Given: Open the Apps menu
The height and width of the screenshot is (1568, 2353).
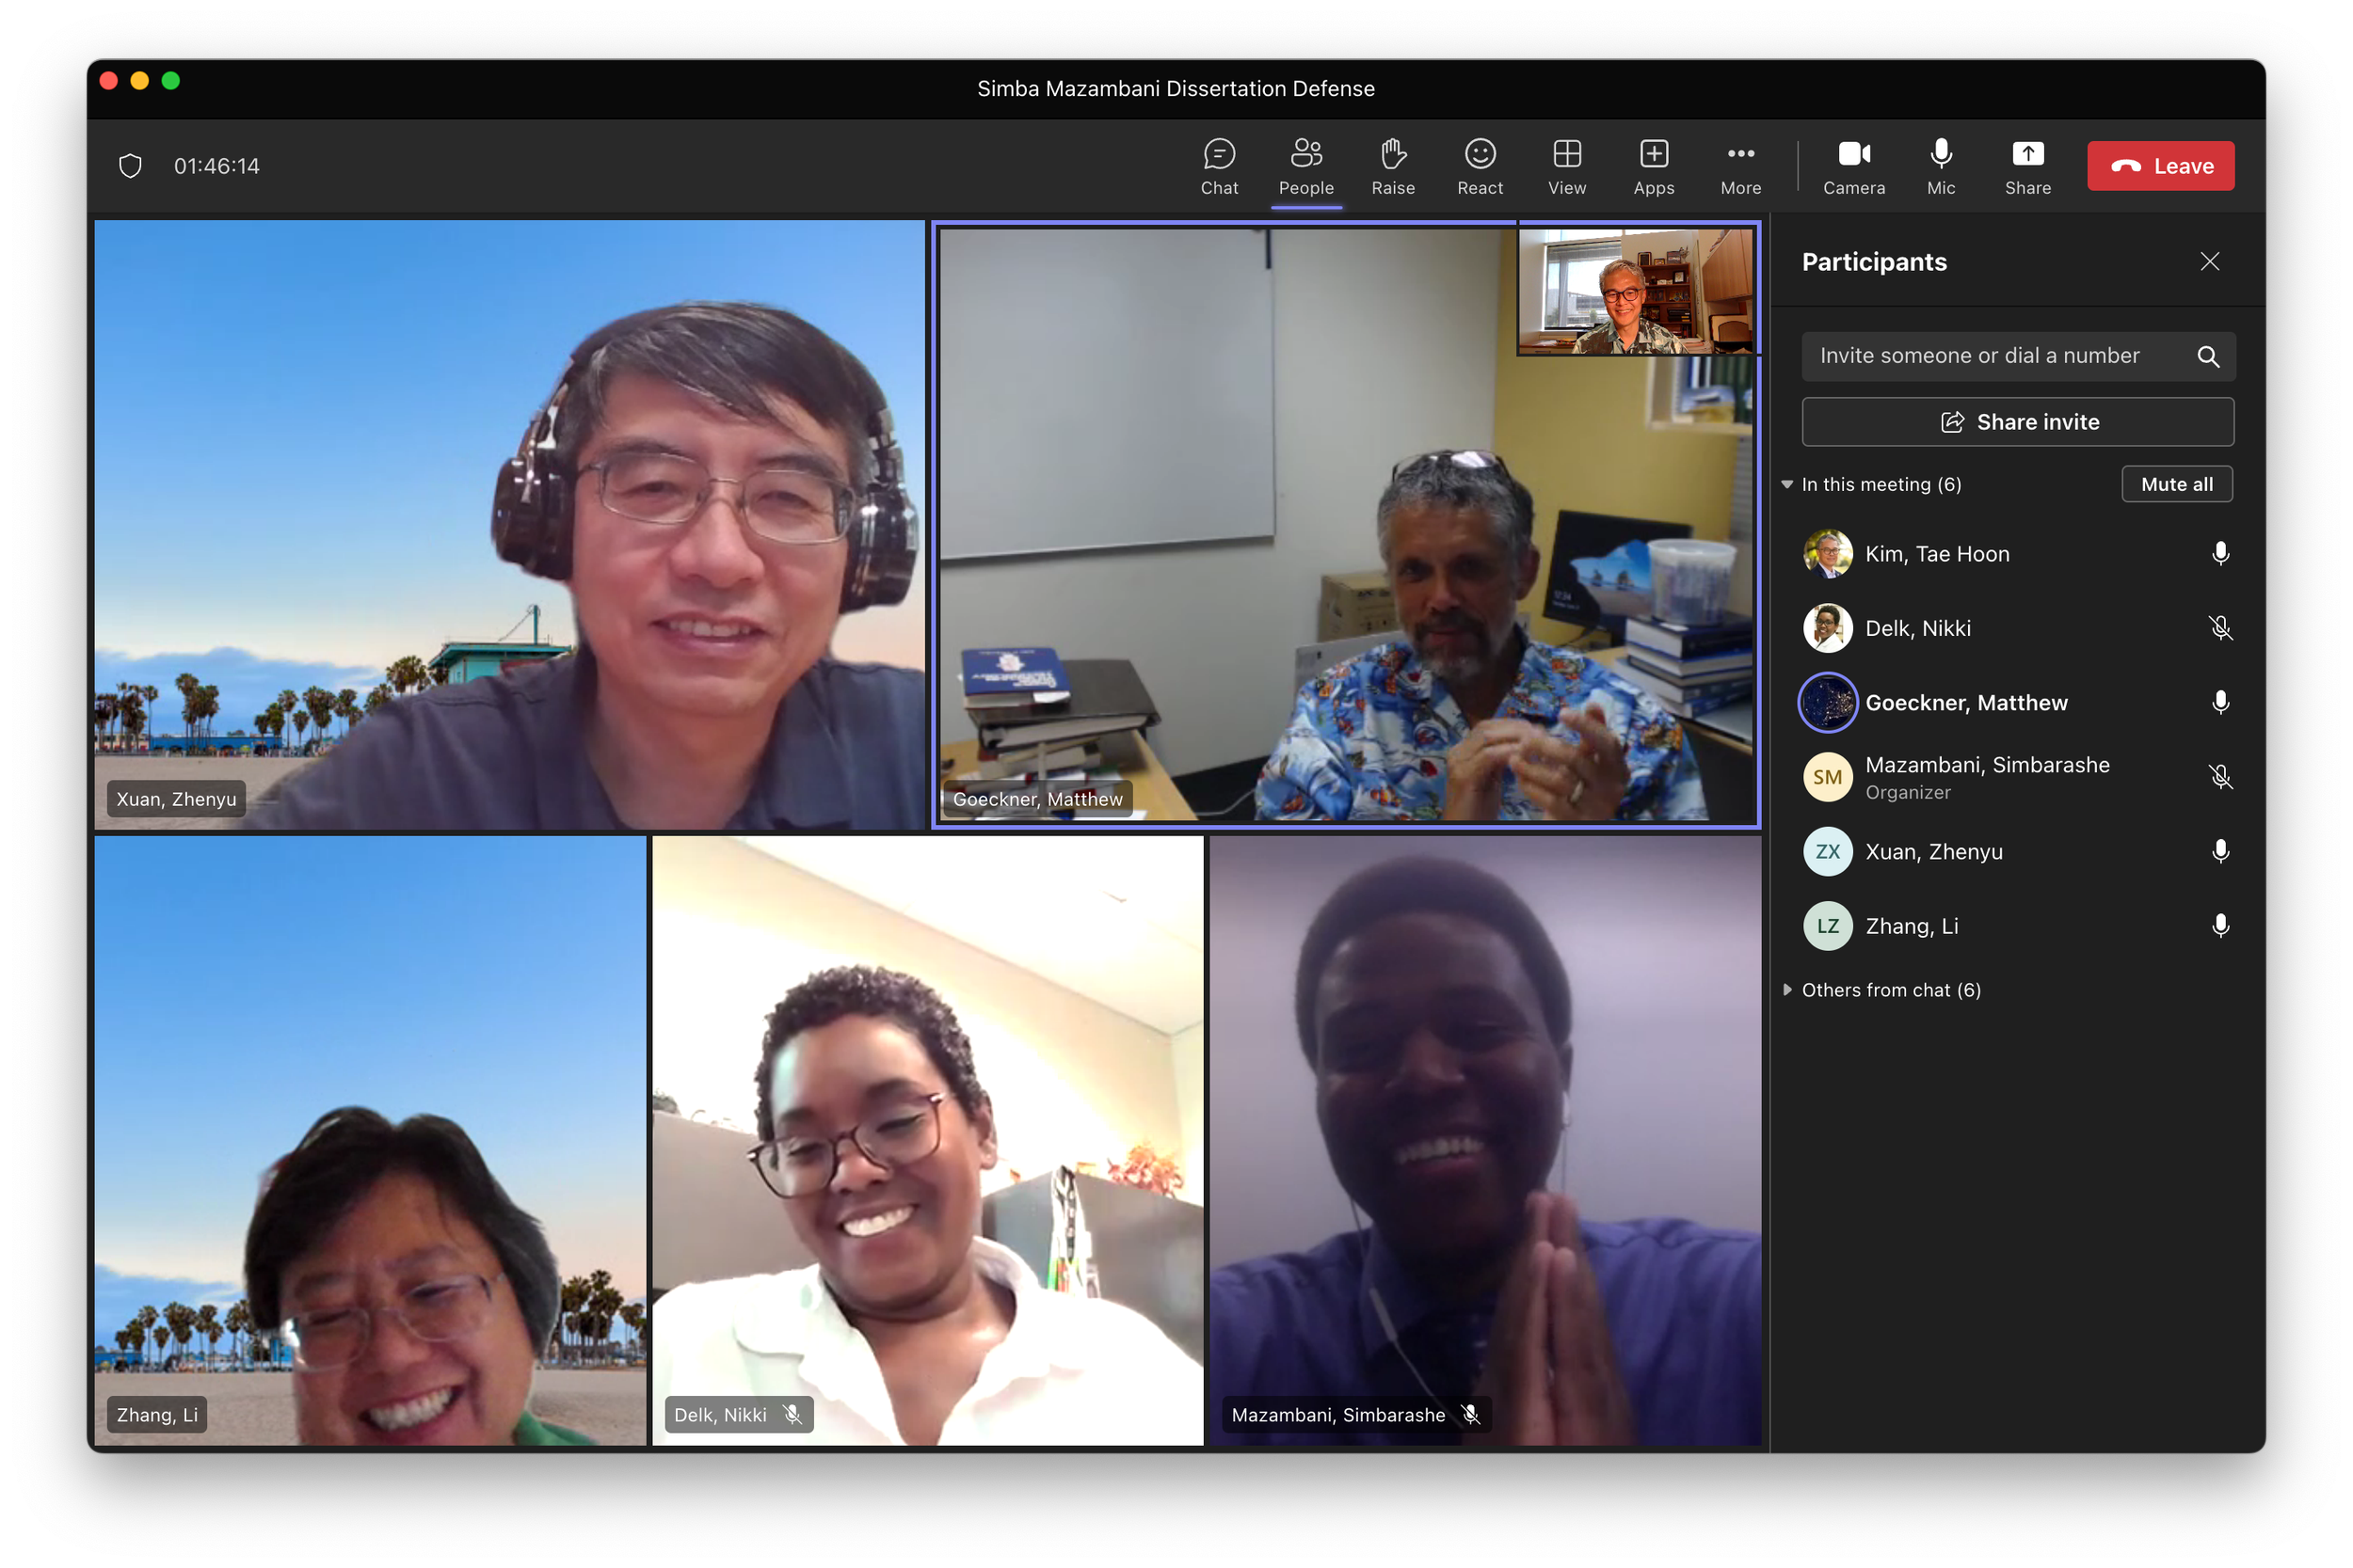Looking at the screenshot, I should 1653,166.
